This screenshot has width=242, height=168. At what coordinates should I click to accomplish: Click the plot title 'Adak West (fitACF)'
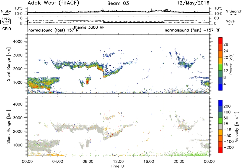tap(53, 3)
